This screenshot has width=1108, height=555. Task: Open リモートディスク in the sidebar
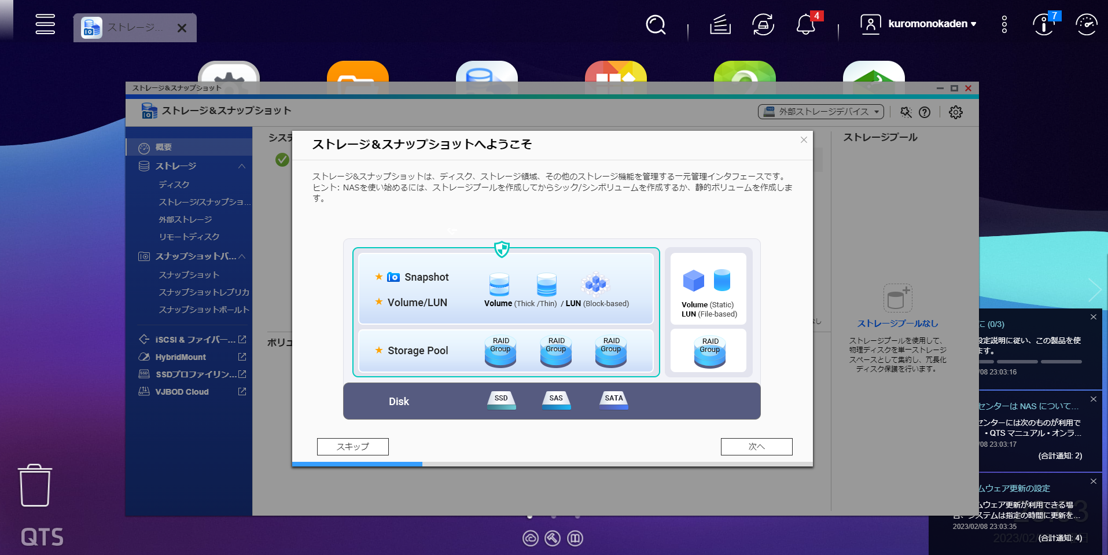coord(189,237)
